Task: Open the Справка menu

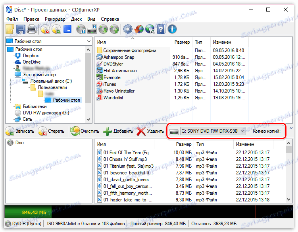Action: tap(110, 19)
